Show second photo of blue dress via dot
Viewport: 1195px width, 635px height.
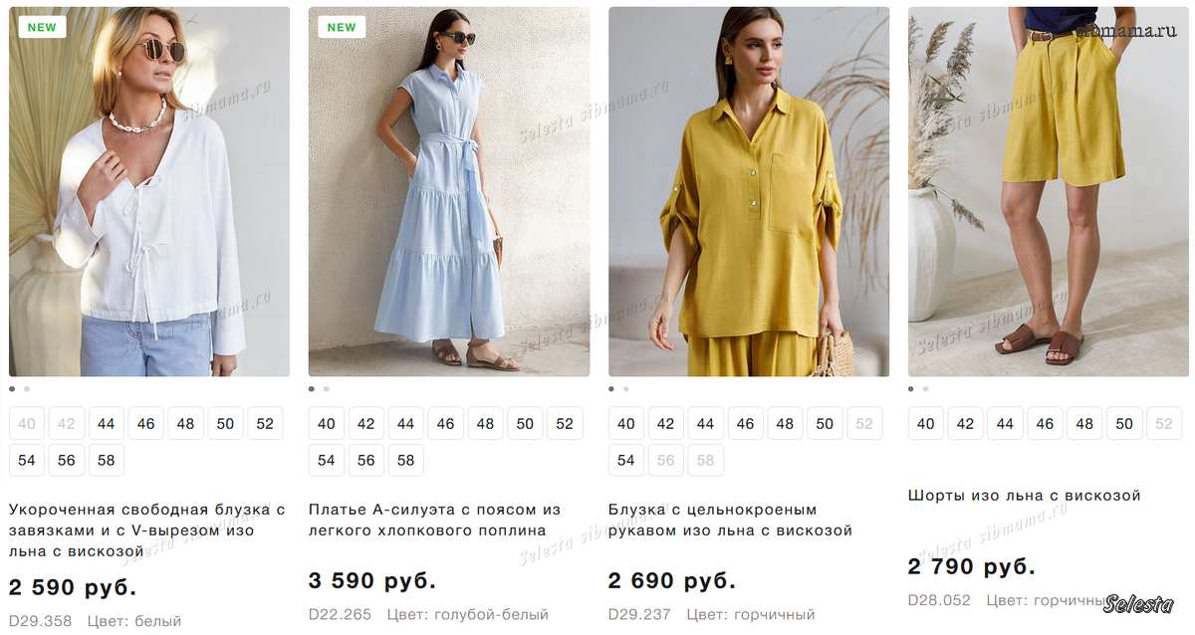pyautogui.click(x=327, y=389)
